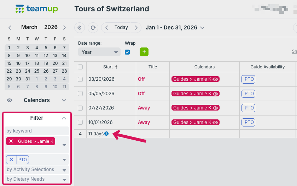Click the Today button
297x186 pixels.
[x=121, y=28]
